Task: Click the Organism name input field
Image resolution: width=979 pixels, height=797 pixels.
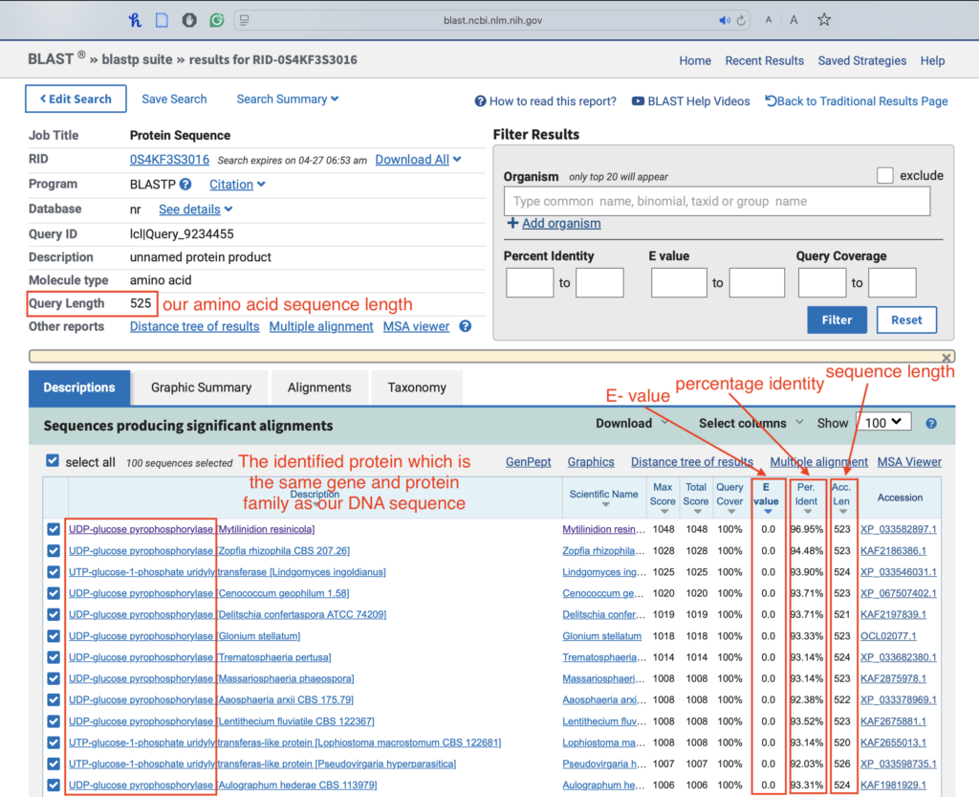Action: tap(716, 201)
